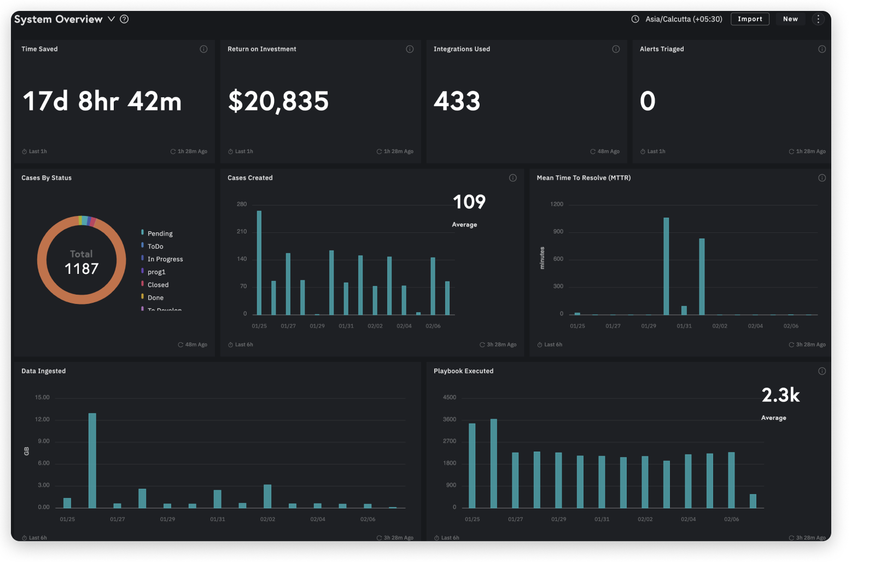
Task: Click Last 1h range on Return on Investment
Action: (x=241, y=151)
